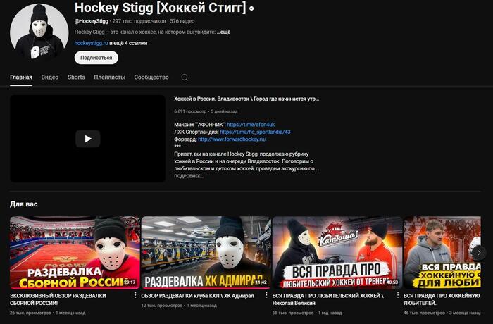Open the rightmost 'ВСЯ ПРАВДА ... ДЛЯ ЛЮБИТ' thumbnail
493x324 pixels.
(x=442, y=253)
